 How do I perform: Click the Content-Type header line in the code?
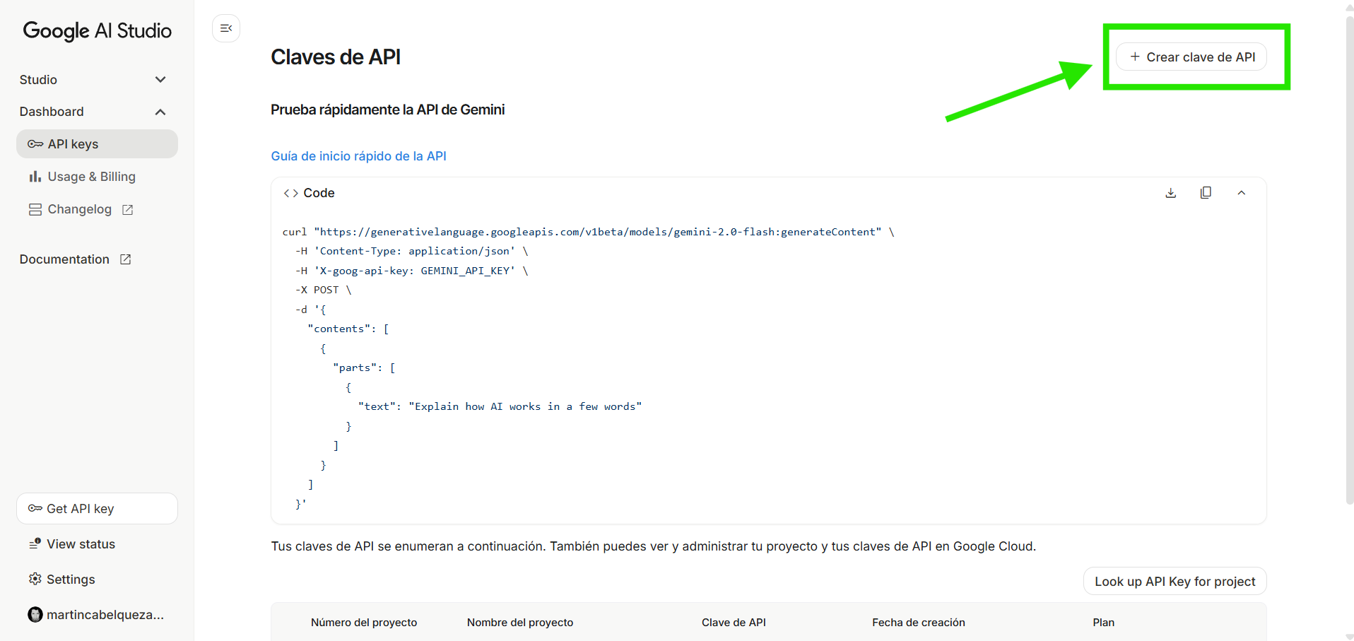pos(412,251)
